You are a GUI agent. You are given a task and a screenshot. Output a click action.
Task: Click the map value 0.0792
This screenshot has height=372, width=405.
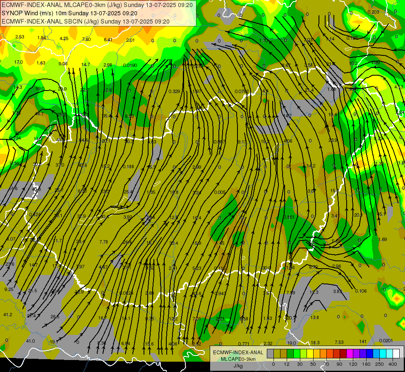point(242,91)
